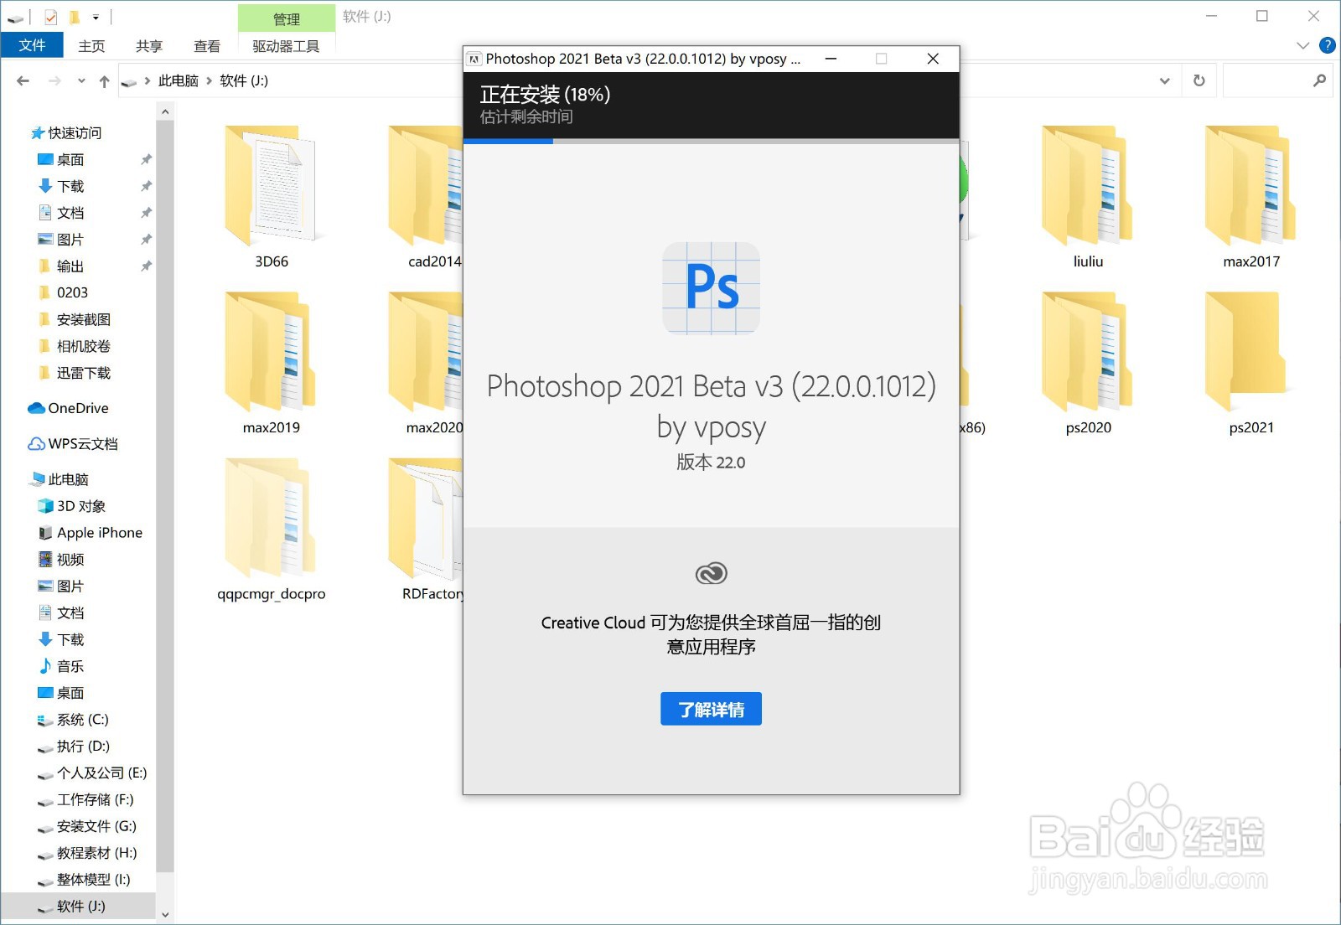Open the ps2021 folder

1251,364
